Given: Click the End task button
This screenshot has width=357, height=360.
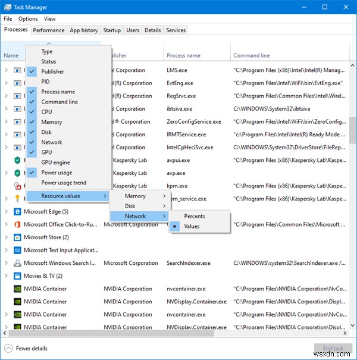Looking at the screenshot, I should point(333,348).
